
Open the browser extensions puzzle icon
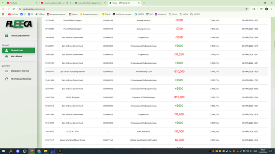click(254, 9)
